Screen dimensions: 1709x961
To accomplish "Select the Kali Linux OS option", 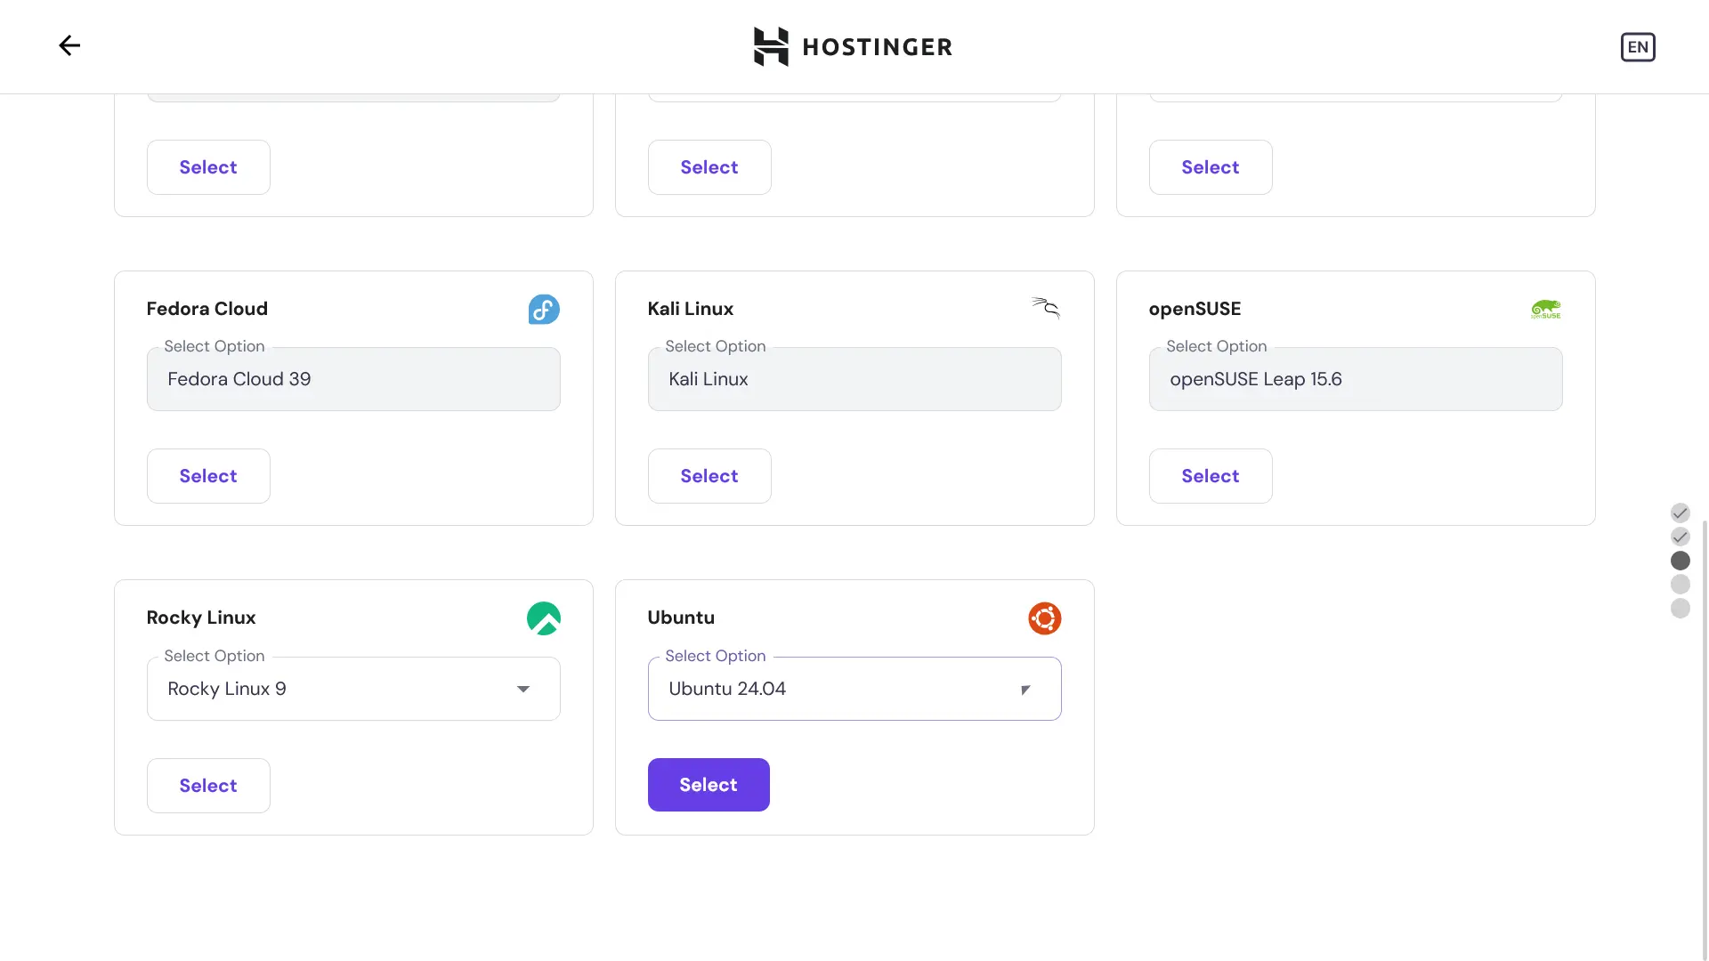I will click(x=708, y=475).
